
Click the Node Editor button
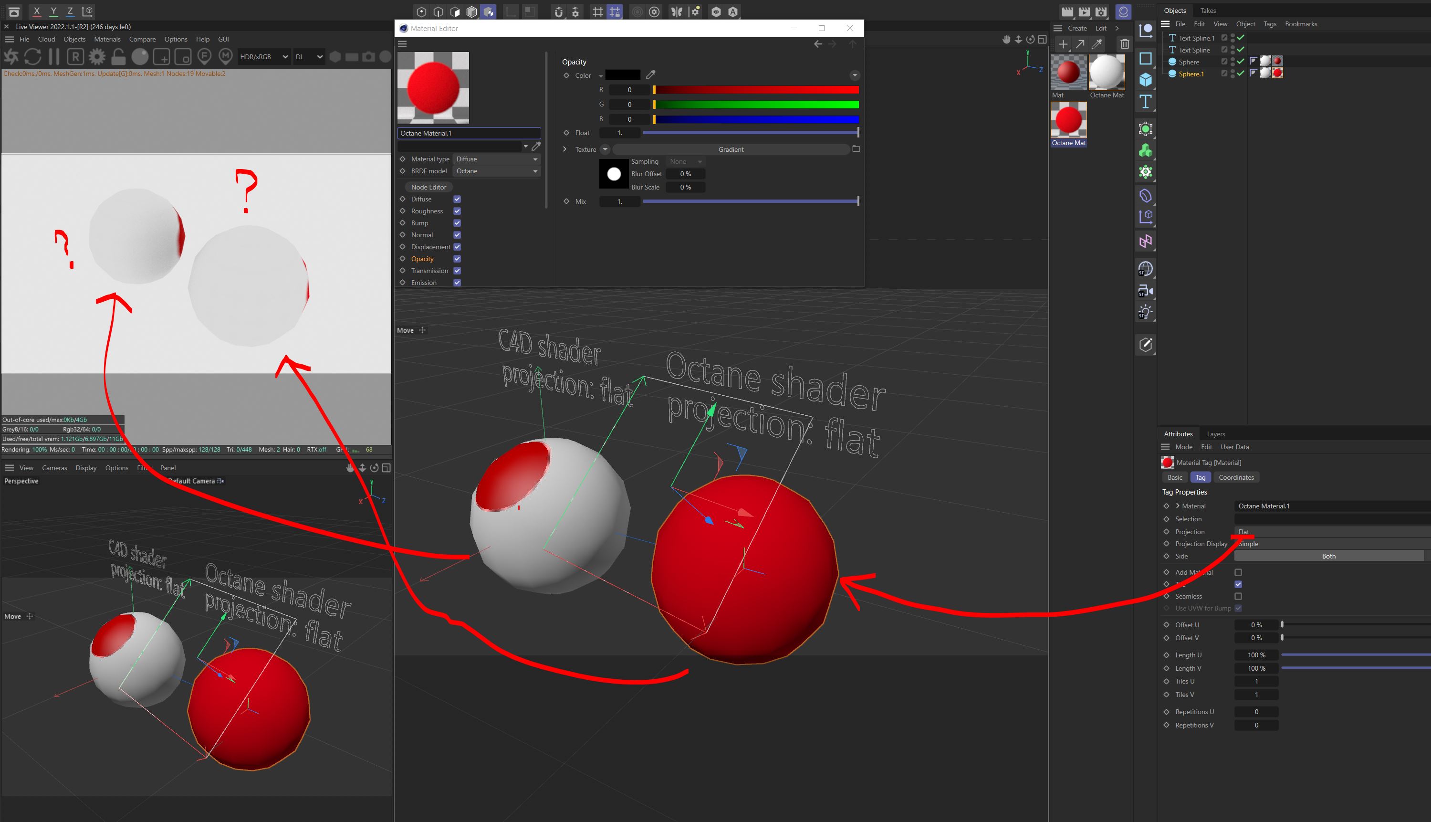tap(428, 187)
